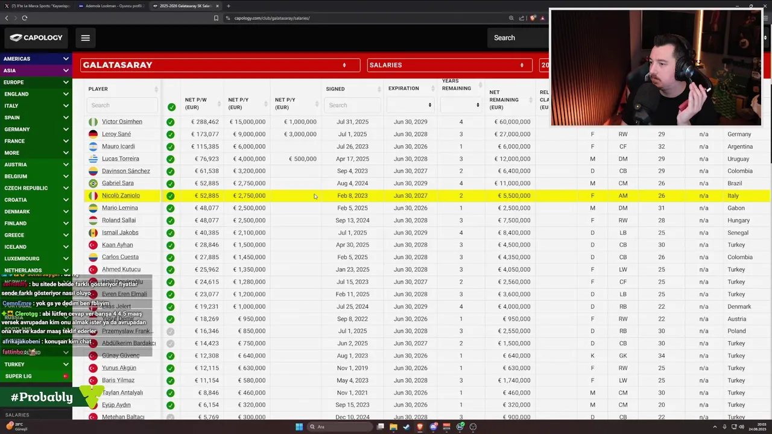Click the green verified checkmark for Lucas Torreira
Screen dimensions: 772x434
tap(171, 159)
